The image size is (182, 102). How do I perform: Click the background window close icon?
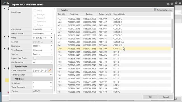tap(180, 3)
